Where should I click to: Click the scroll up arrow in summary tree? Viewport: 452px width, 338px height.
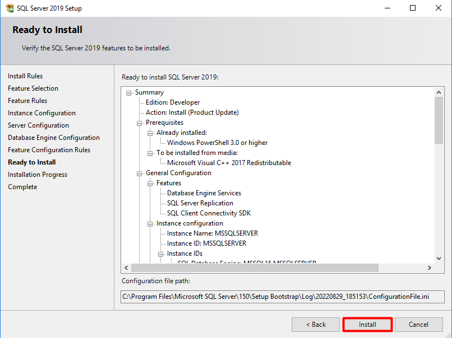click(439, 92)
